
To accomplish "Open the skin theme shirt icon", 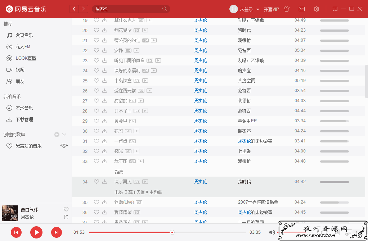I will [x=287, y=9].
